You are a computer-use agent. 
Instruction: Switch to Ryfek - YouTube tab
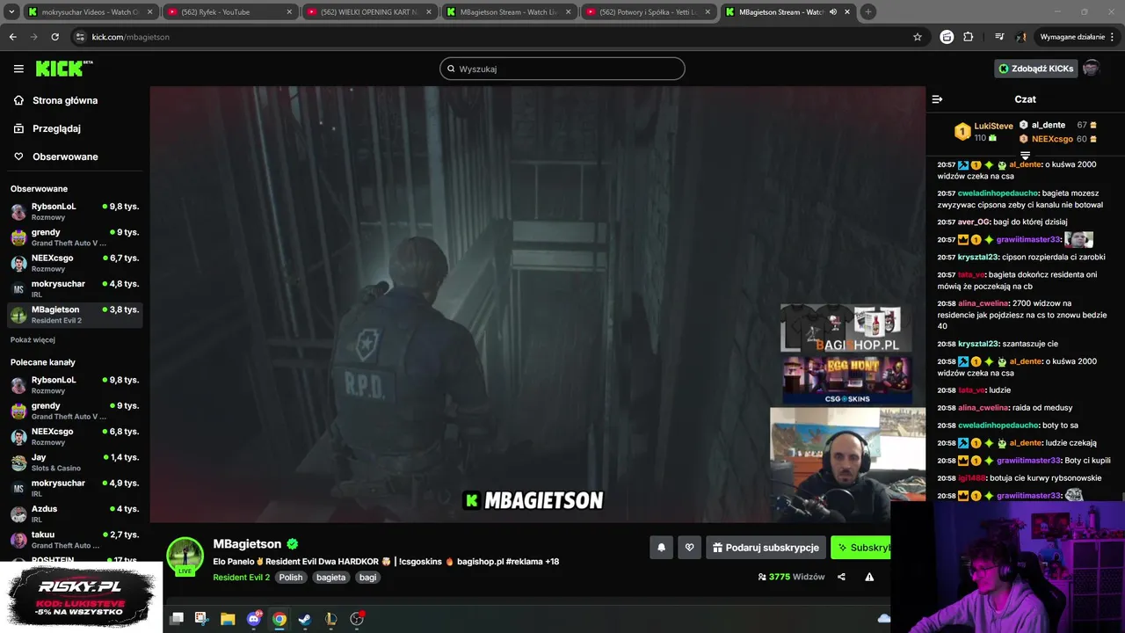pos(230,12)
